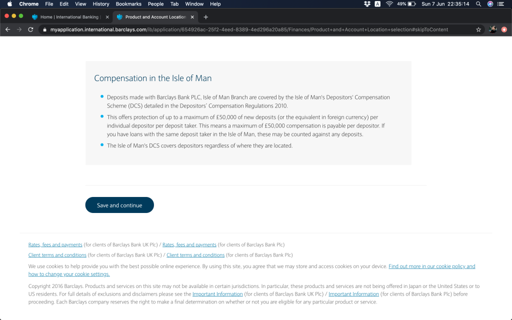View site info via the padlock icon
The image size is (512, 320).
[x=44, y=29]
